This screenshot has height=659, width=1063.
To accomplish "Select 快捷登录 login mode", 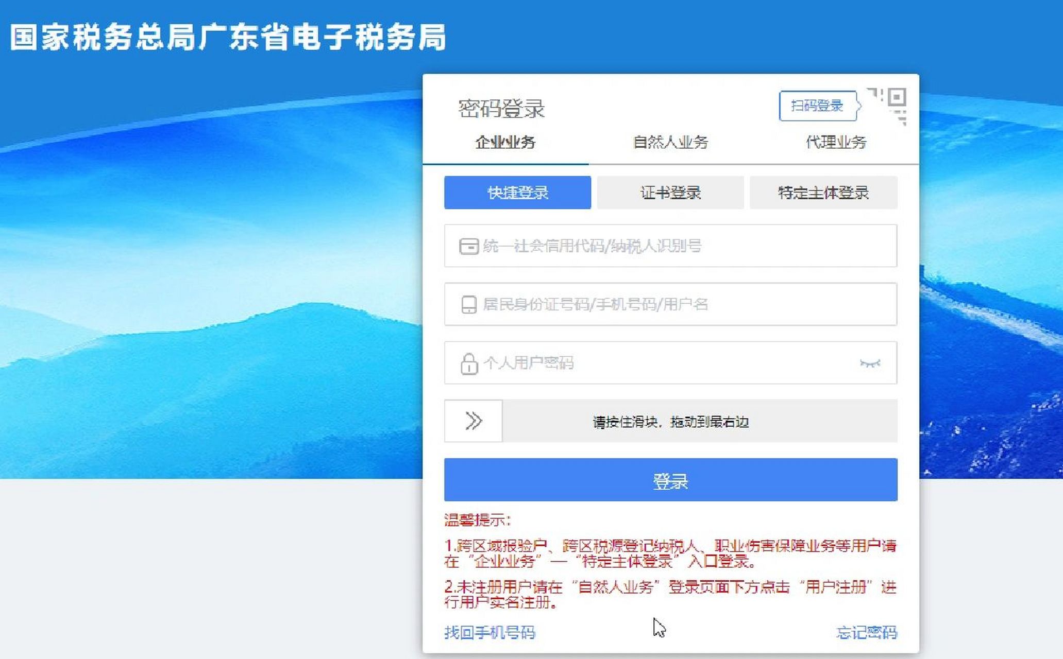I will coord(517,193).
